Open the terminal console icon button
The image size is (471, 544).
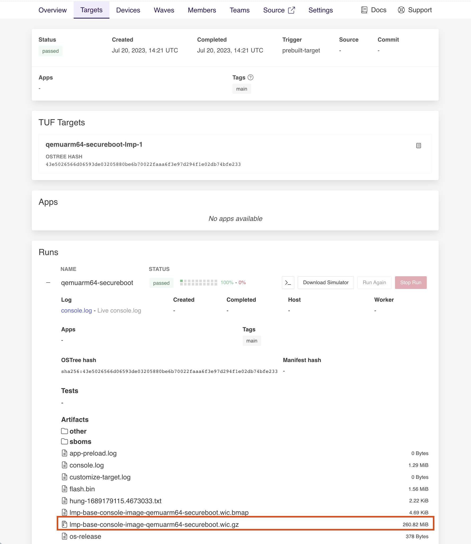288,283
